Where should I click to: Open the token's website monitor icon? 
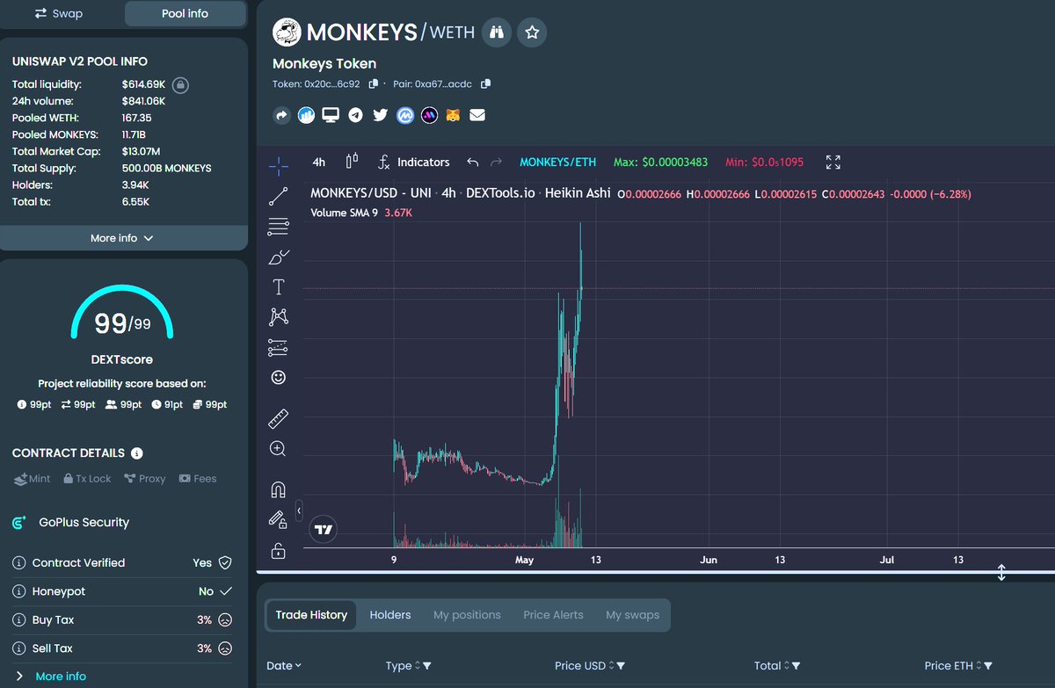point(331,115)
